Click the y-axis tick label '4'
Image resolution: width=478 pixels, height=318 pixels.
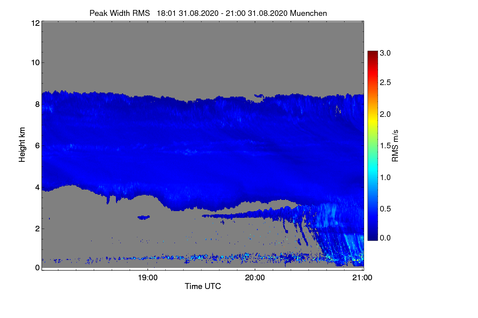point(37,187)
